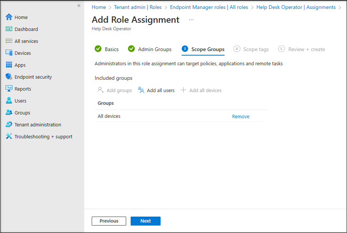Image resolution: width=347 pixels, height=233 pixels.
Task: Click Help Desk Operator | Assignments breadcrumb
Action: tap(296, 7)
